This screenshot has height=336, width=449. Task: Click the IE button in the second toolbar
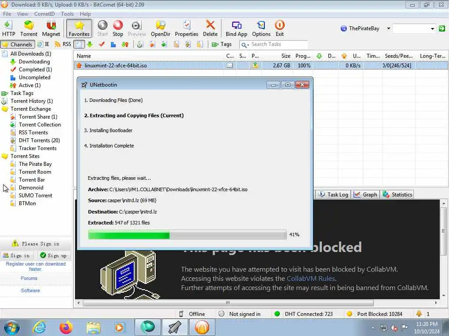click(43, 44)
